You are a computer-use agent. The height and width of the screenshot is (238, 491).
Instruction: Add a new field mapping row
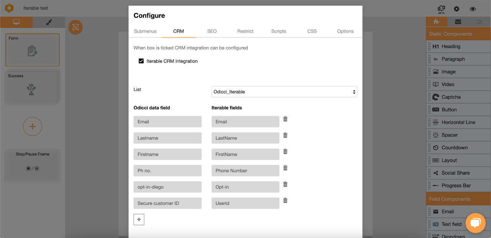pyautogui.click(x=139, y=219)
